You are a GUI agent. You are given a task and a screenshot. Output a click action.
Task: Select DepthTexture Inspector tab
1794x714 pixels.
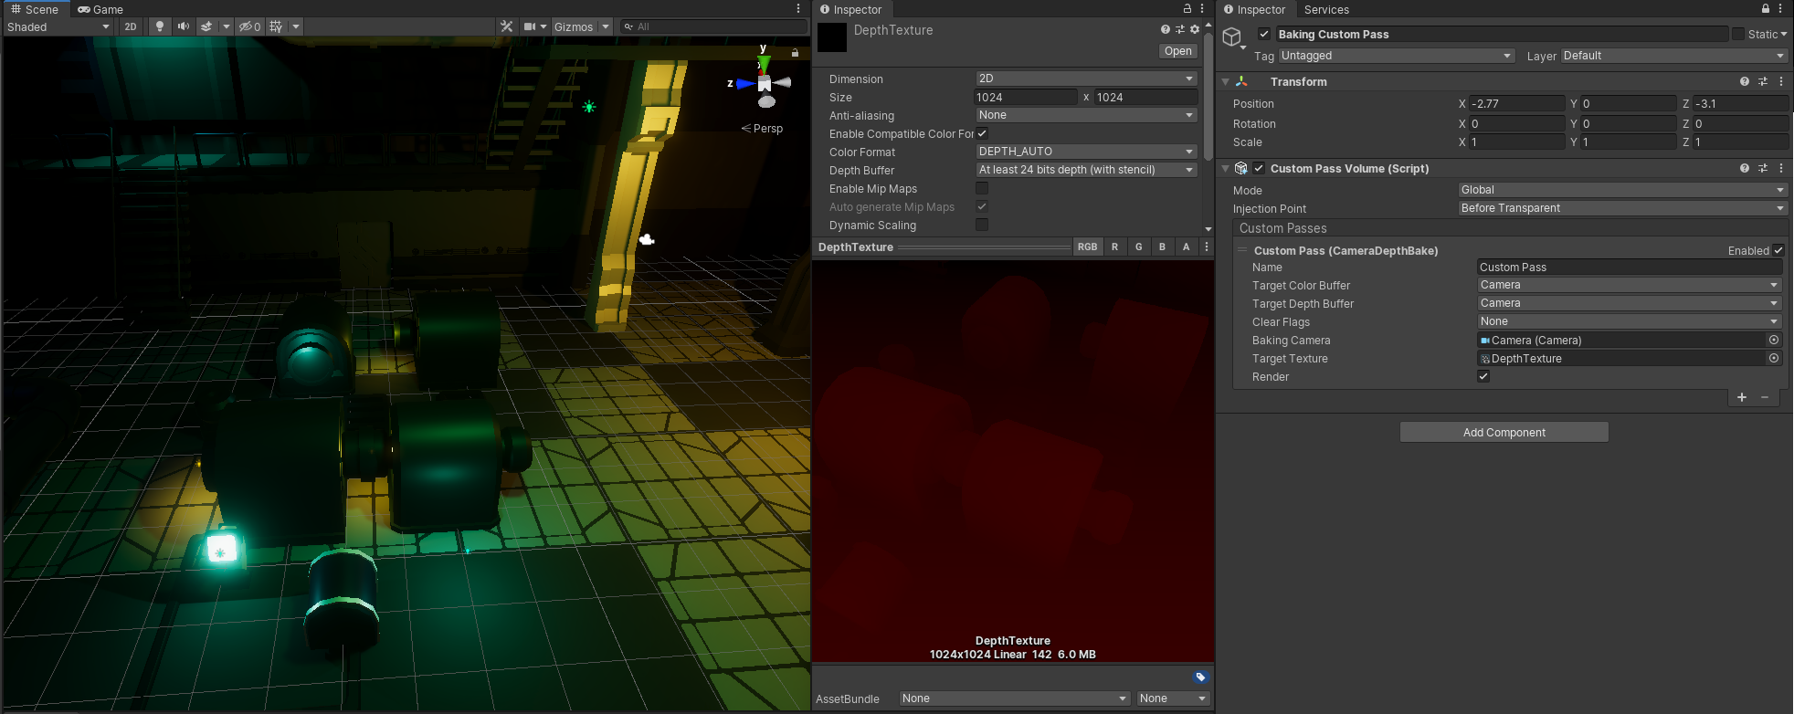850,9
